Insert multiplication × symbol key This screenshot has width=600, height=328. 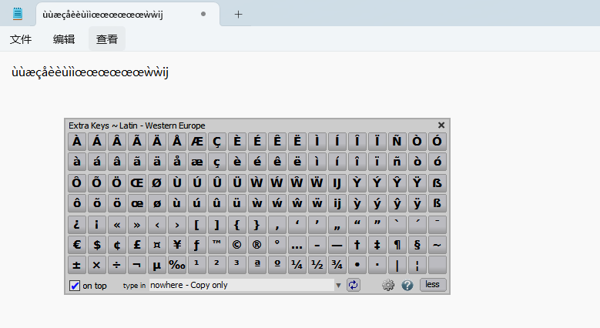97,265
